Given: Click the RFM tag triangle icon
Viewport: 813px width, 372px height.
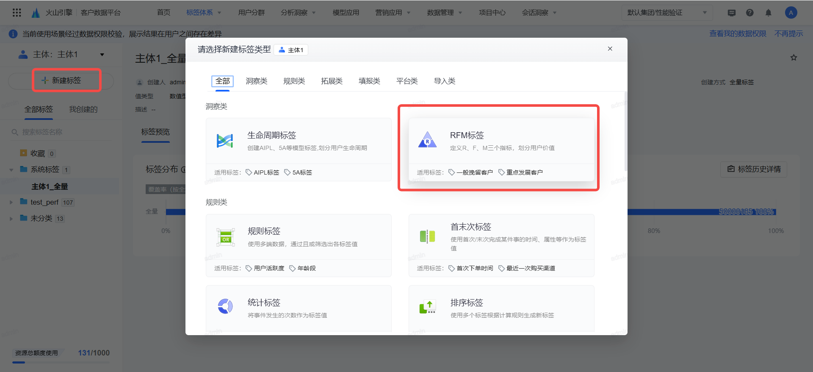Looking at the screenshot, I should [x=427, y=140].
